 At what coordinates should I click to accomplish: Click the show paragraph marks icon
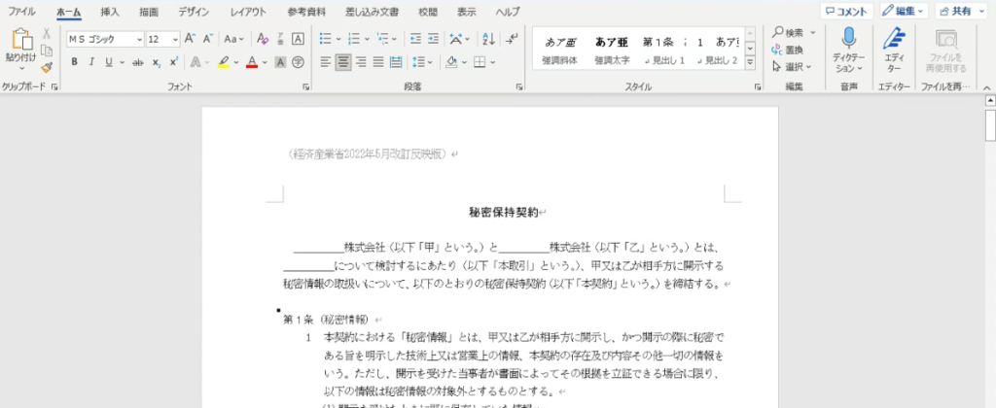pos(512,39)
